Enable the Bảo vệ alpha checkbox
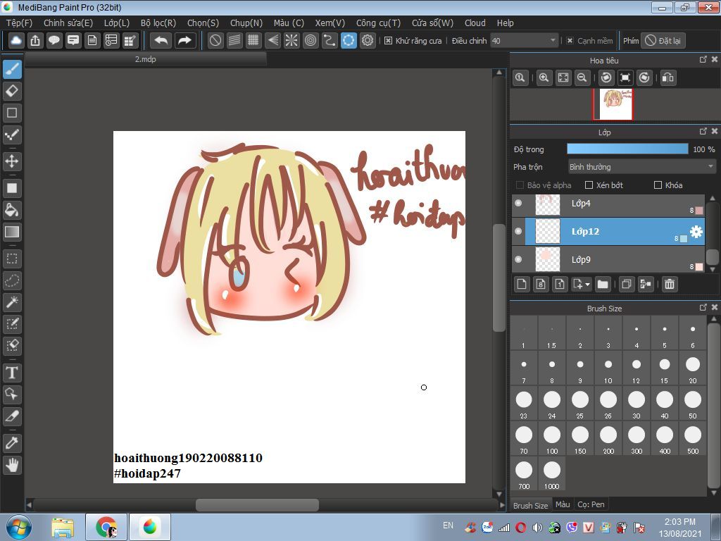 pyautogui.click(x=520, y=185)
